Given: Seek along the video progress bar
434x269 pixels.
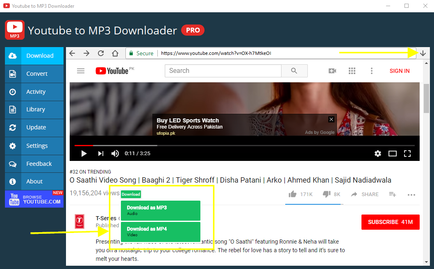Looking at the screenshot, I should pos(244,145).
